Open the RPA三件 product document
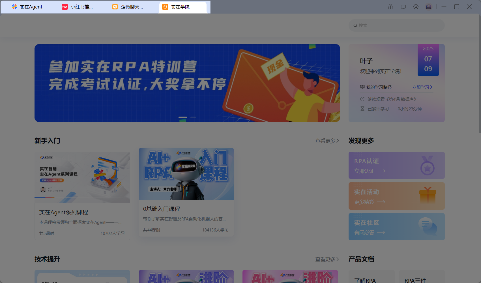 point(422,276)
